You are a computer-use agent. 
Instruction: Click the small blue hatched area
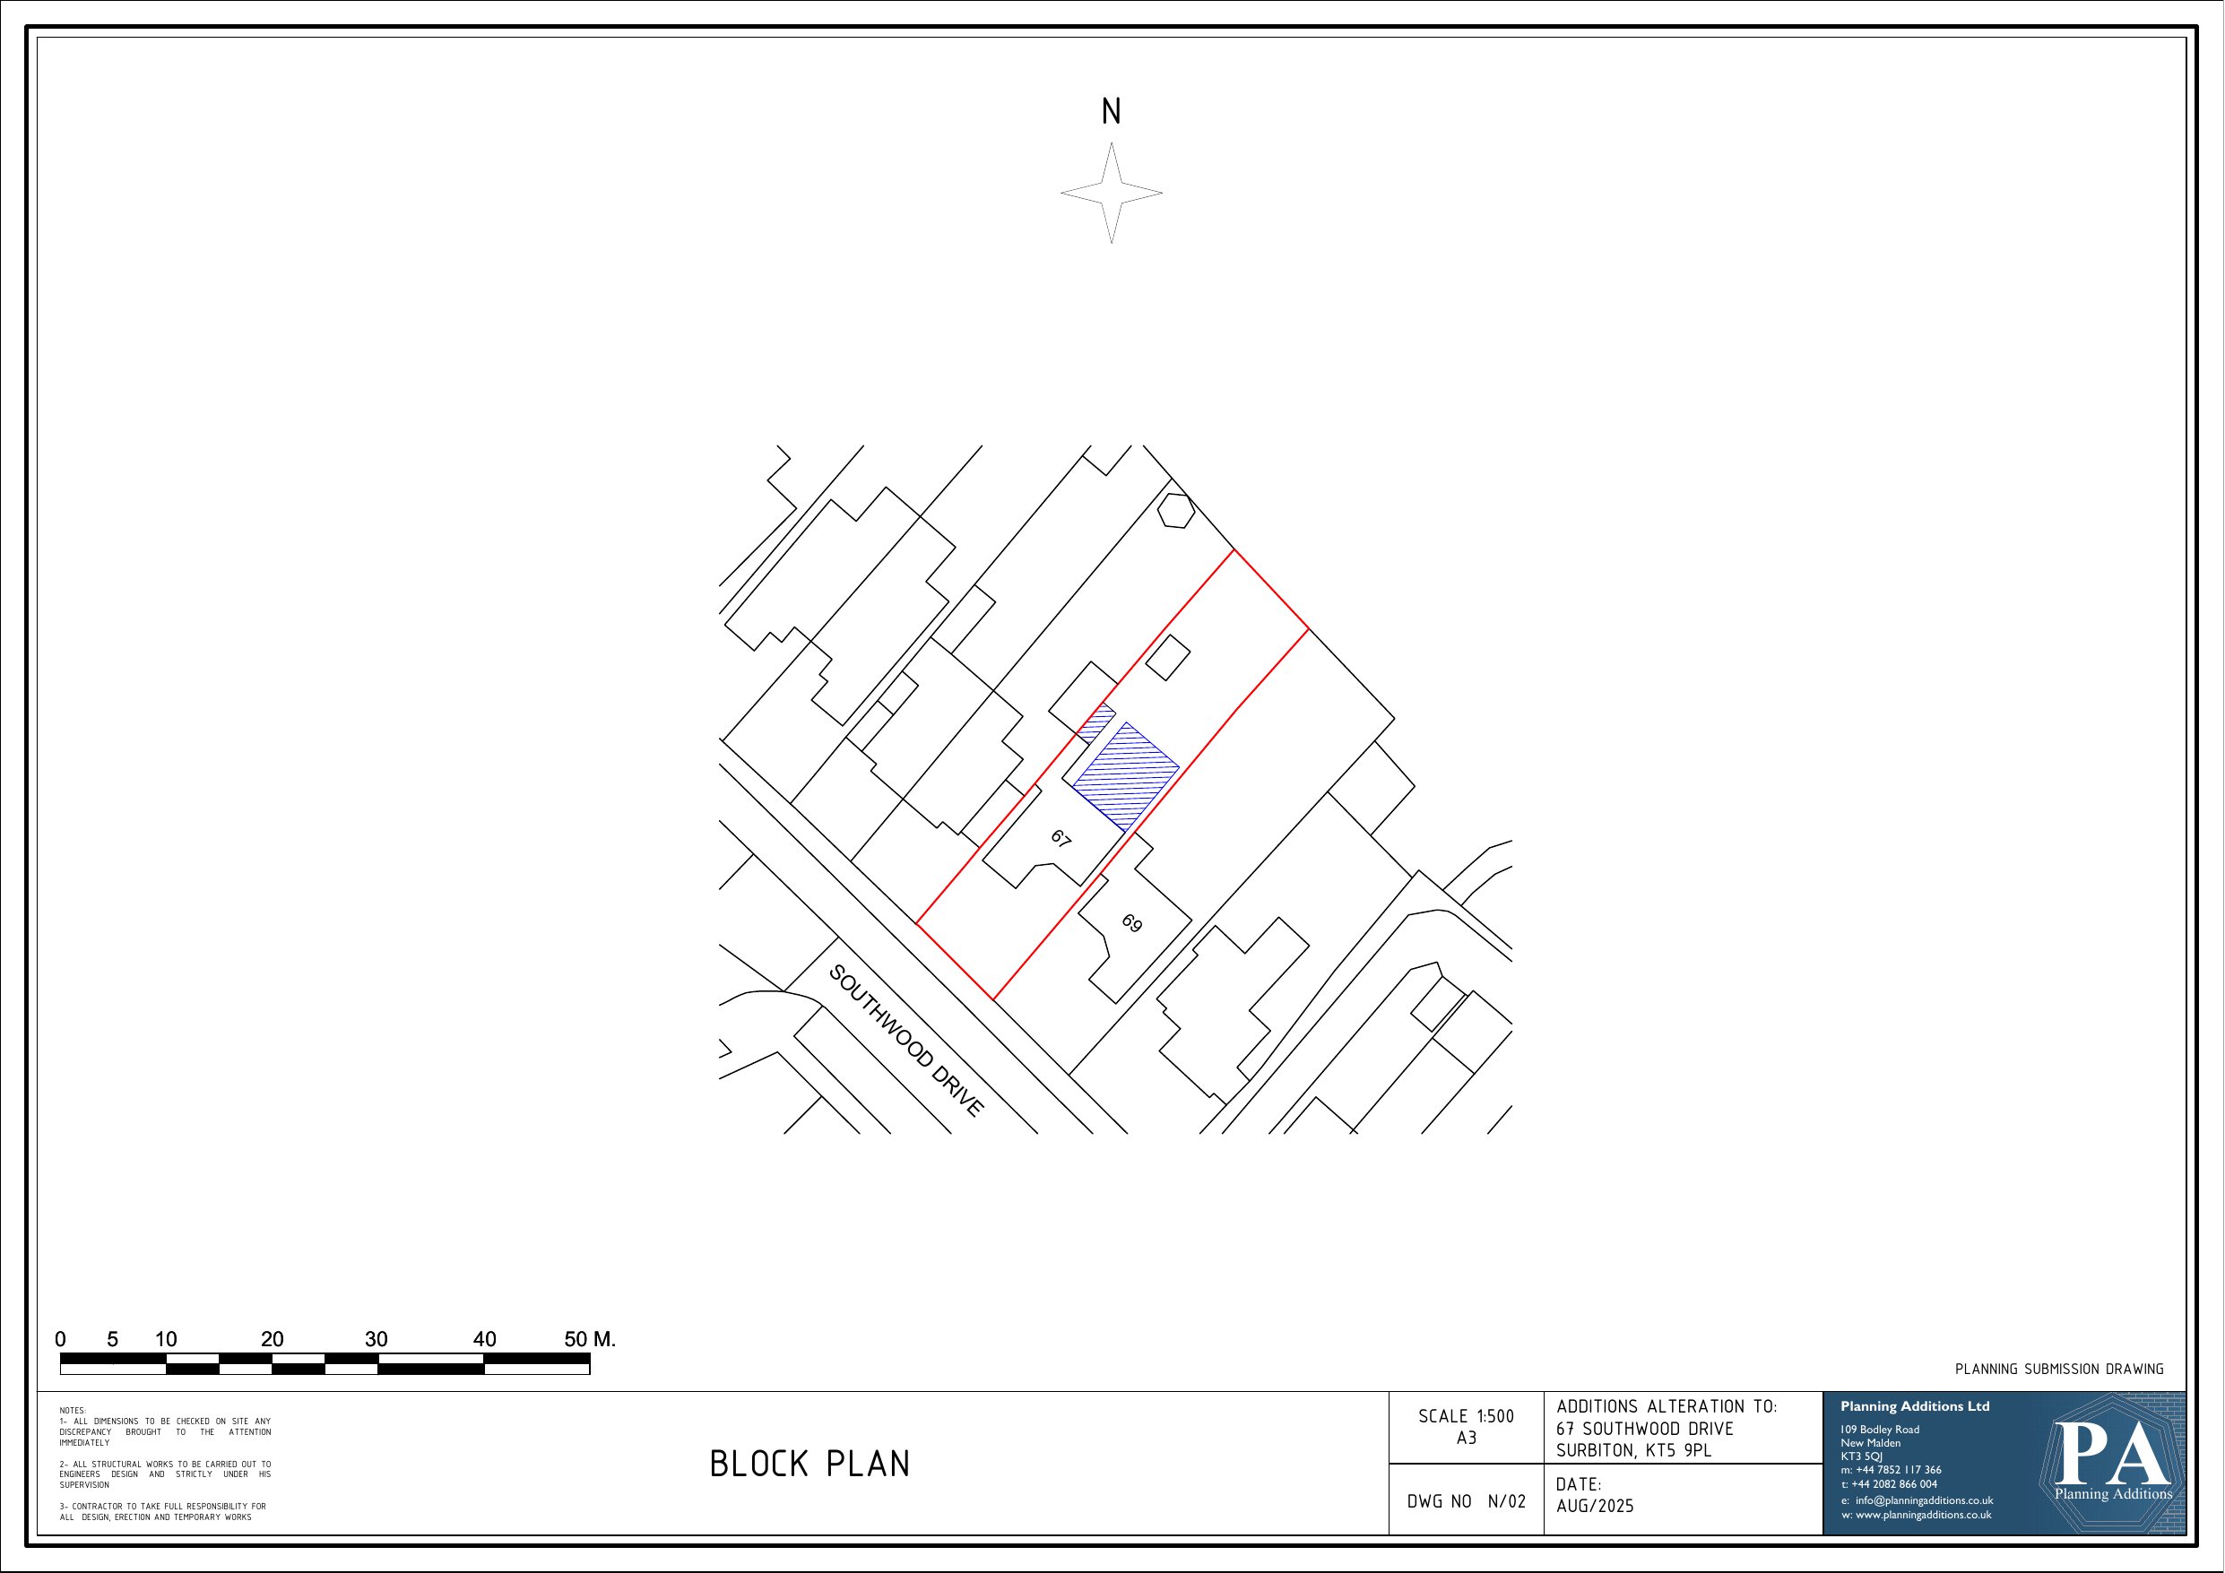tap(1097, 722)
